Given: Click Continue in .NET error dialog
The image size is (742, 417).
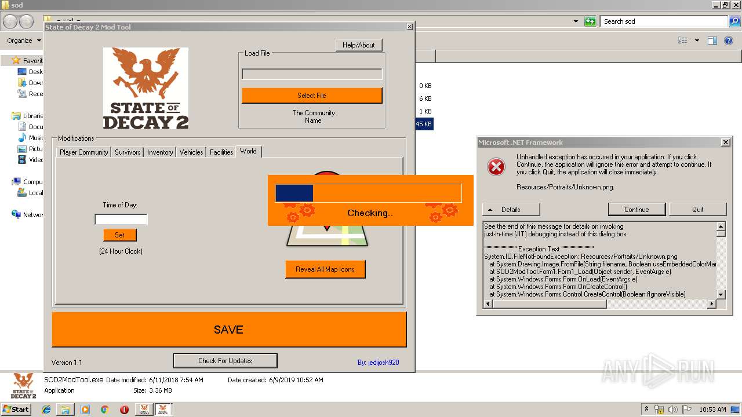Looking at the screenshot, I should tap(636, 209).
